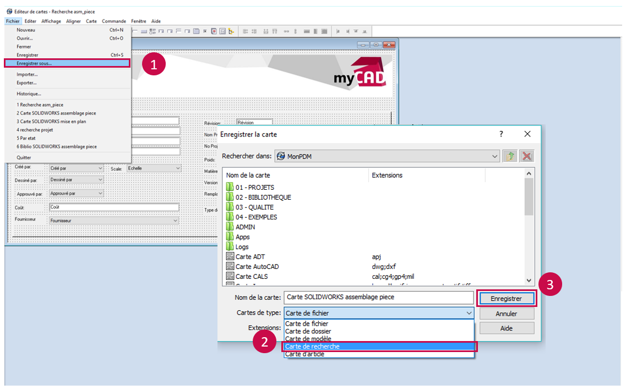Image resolution: width=626 pixels, height=390 pixels.
Task: Go up one folder level in dialog
Action: click(510, 156)
